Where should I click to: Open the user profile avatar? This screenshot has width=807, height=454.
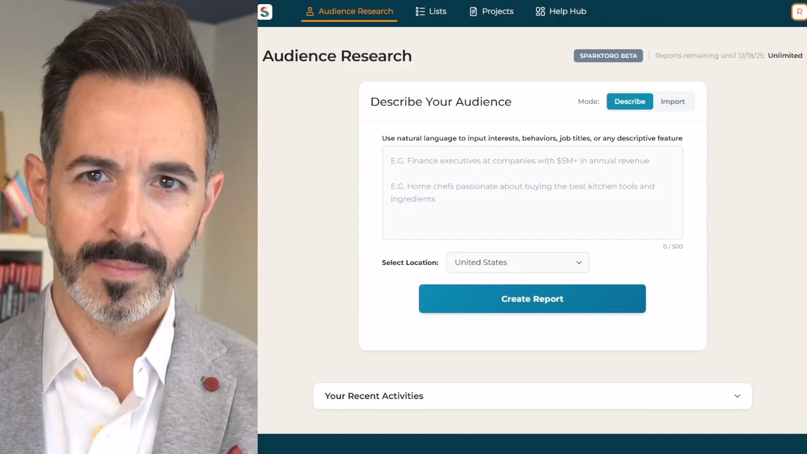click(x=799, y=12)
